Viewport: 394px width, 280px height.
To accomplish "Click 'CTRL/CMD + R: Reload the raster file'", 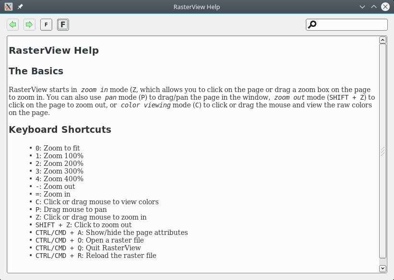I will point(96,256).
